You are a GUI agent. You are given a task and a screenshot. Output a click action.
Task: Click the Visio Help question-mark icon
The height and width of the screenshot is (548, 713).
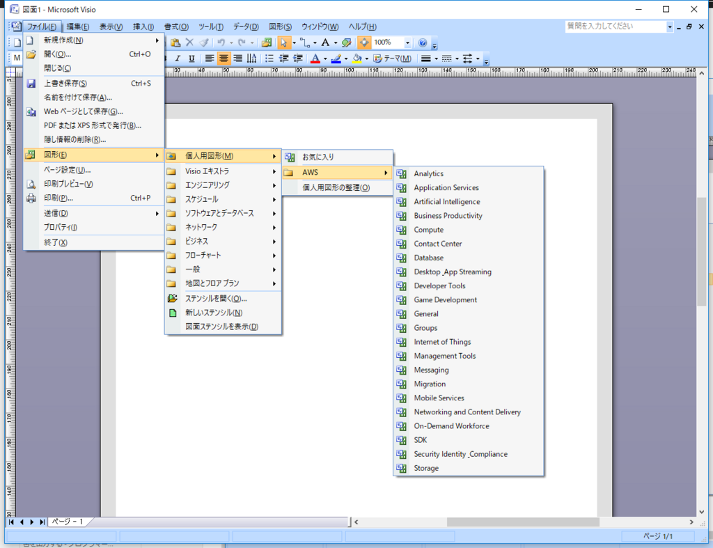pos(423,42)
